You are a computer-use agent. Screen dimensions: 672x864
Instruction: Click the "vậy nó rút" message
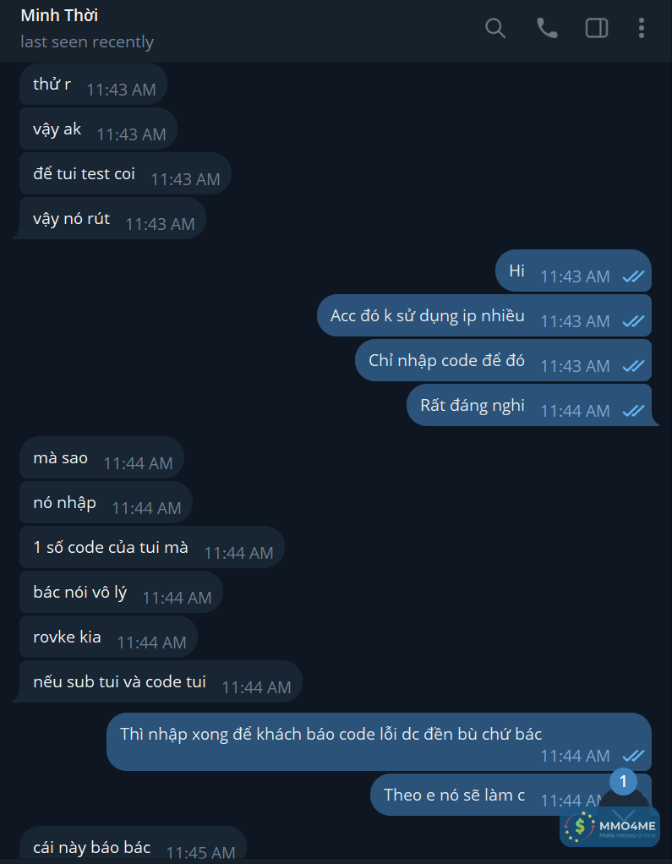(x=72, y=219)
